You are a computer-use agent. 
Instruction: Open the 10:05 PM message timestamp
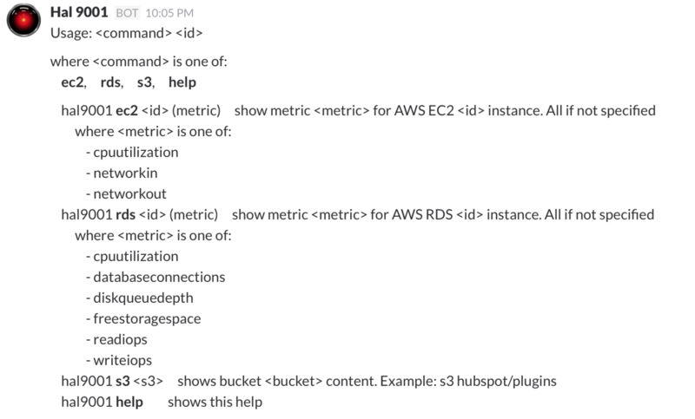tap(169, 13)
